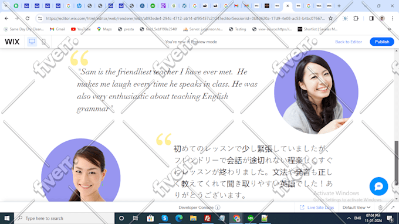The image size is (399, 224).
Task: Click the page's vertical scrollbar thumb
Action: point(397,163)
